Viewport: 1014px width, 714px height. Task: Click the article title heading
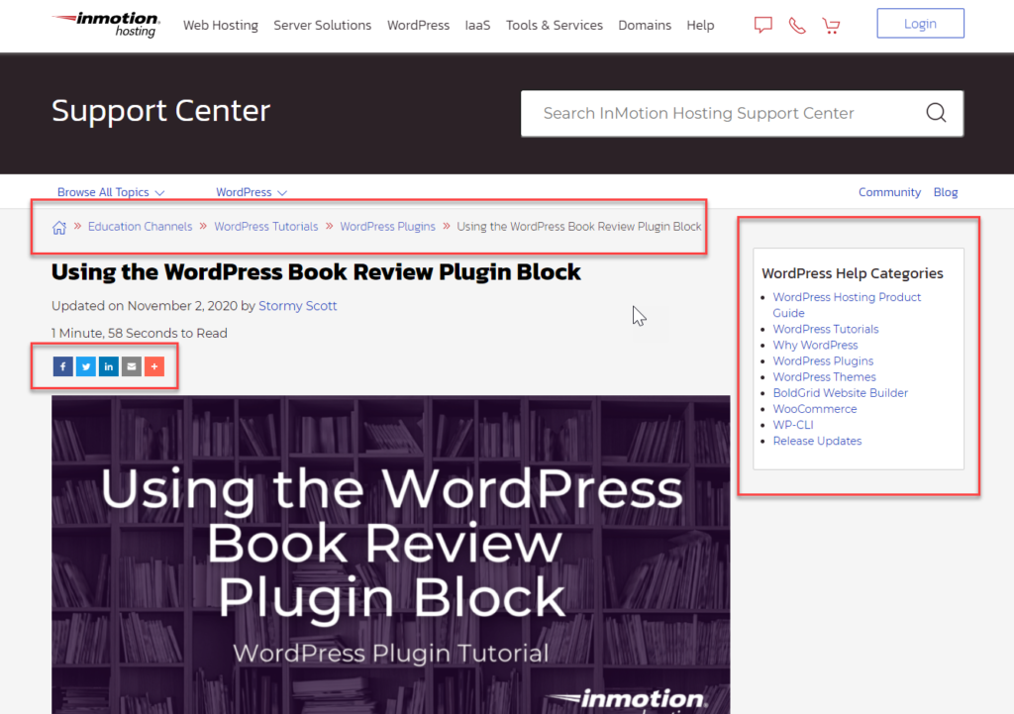(316, 272)
